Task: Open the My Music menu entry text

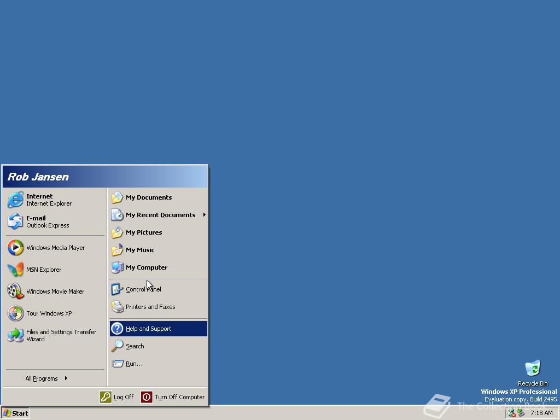Action: coord(140,250)
